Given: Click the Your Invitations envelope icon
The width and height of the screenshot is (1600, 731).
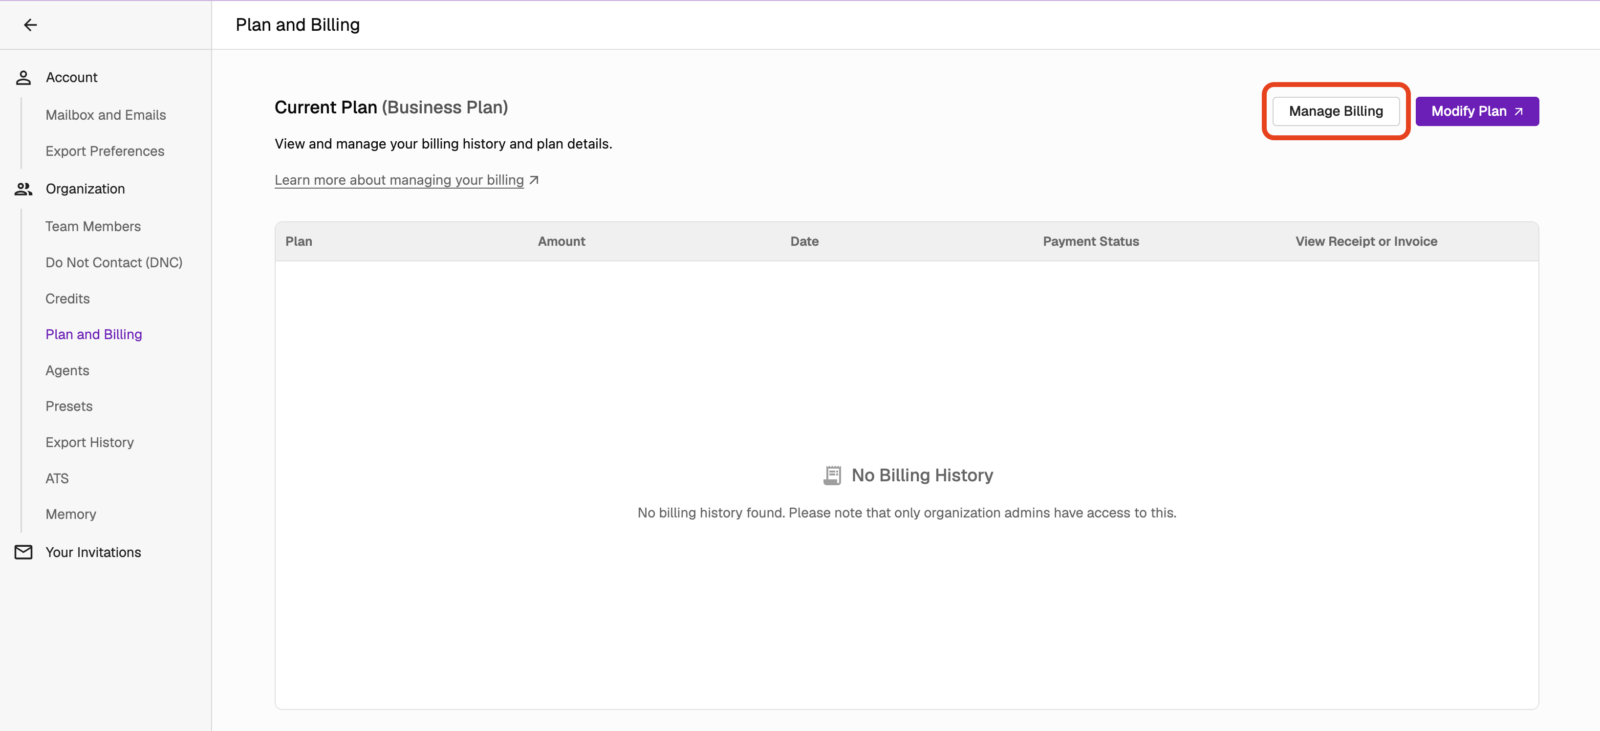Looking at the screenshot, I should (23, 552).
